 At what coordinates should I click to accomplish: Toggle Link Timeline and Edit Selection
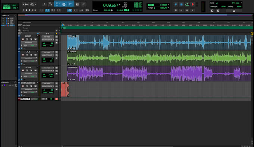47,10
